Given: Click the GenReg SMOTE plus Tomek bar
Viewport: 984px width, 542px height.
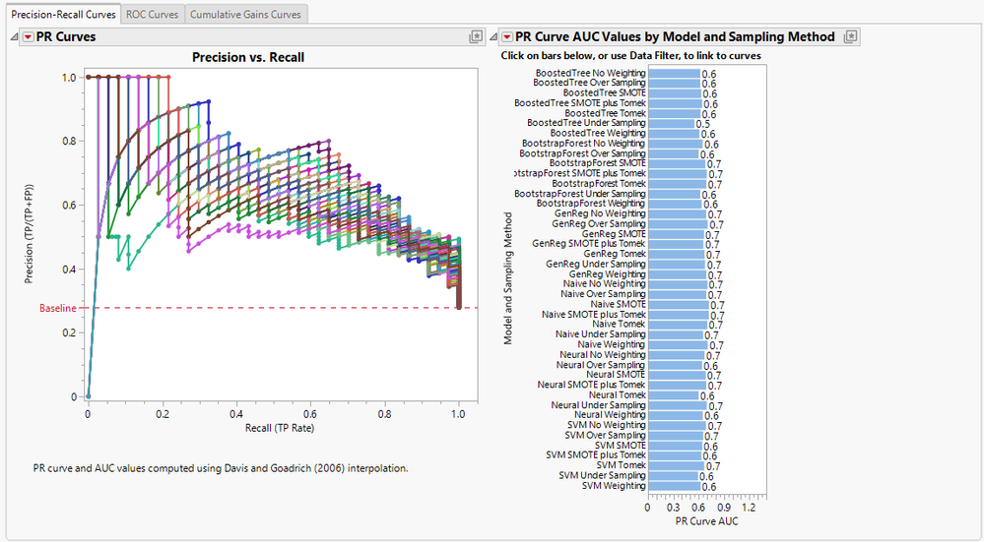Looking at the screenshot, I should point(676,244).
